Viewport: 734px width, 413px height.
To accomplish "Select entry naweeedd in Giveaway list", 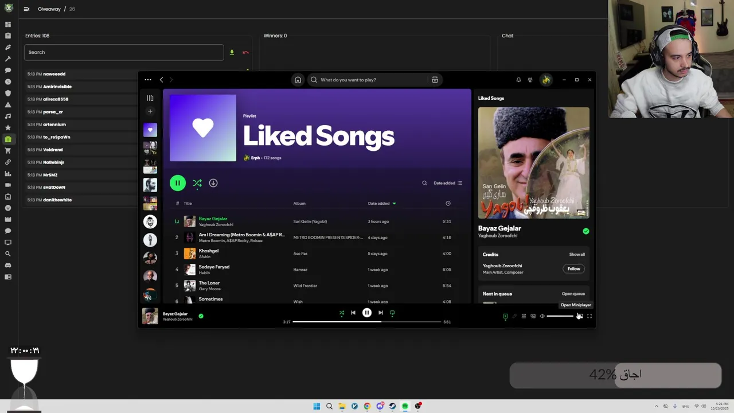I will 54,74.
